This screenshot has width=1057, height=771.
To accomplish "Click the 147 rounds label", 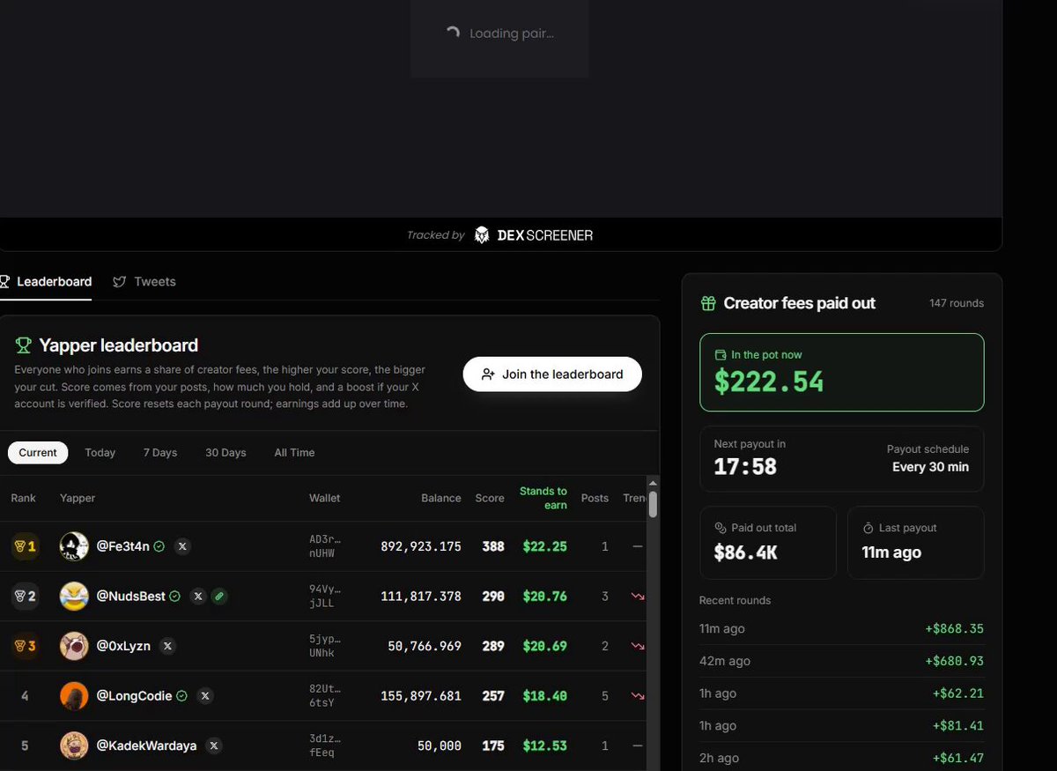I will tap(957, 303).
